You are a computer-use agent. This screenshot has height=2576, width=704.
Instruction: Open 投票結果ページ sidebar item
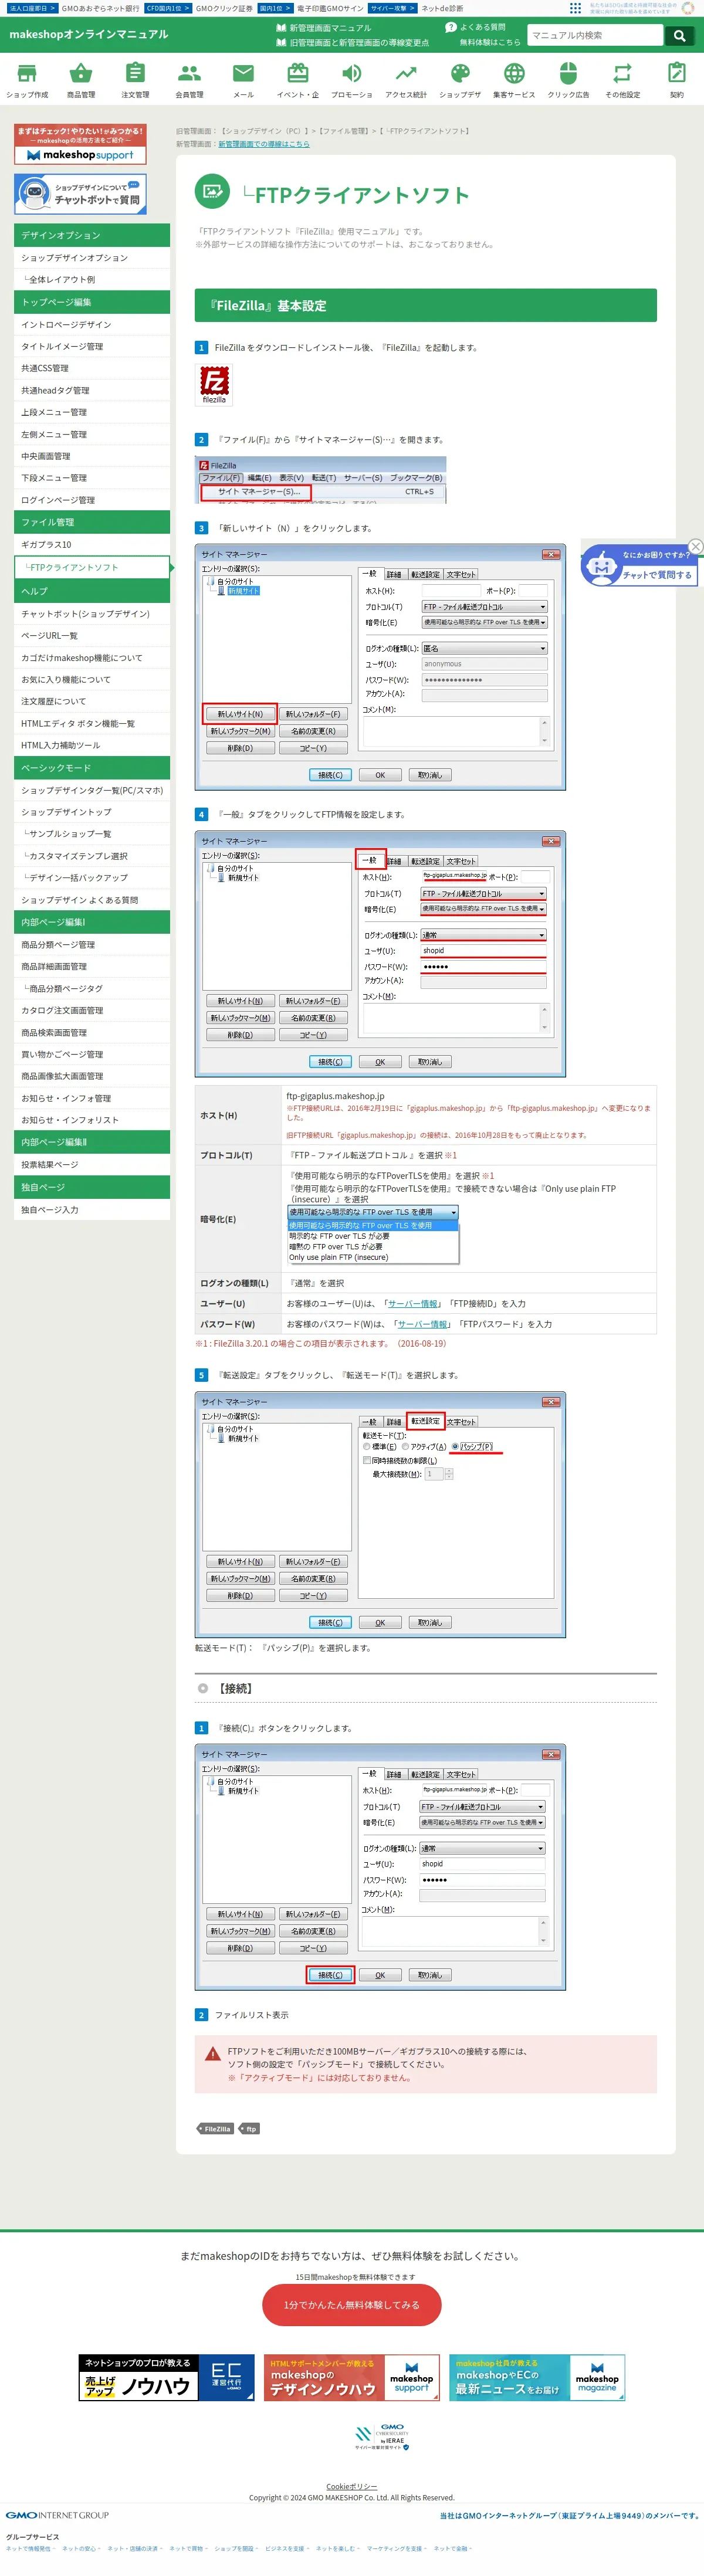[x=92, y=1164]
